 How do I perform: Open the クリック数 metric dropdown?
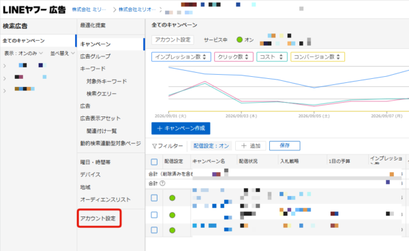click(x=233, y=56)
